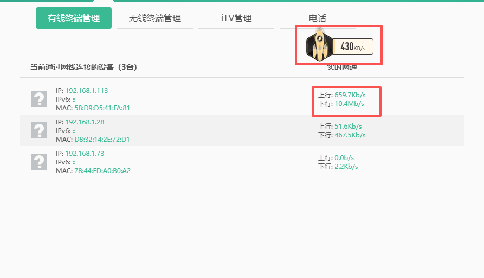Click the IP address 192.168.1.73
Viewport: 484px width, 278px height.
point(85,154)
